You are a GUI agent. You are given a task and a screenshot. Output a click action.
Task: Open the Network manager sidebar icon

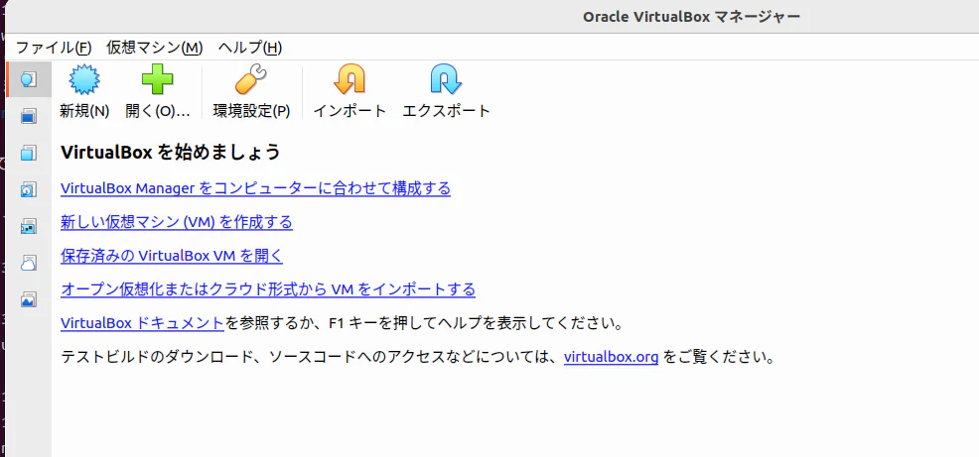coord(29,226)
